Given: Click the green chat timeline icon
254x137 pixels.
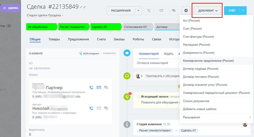Looking at the screenshot, I should coord(127,76).
